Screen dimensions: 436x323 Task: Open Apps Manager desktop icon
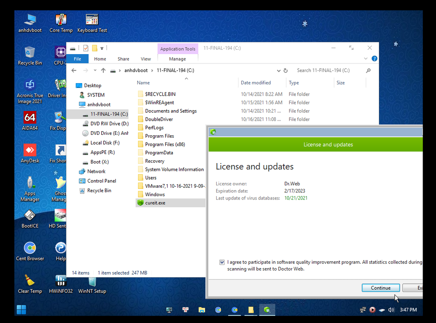coord(30,189)
